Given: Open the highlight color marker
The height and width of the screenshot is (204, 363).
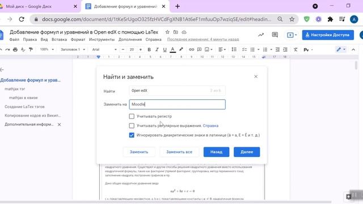Looking at the screenshot, I should point(181,49).
